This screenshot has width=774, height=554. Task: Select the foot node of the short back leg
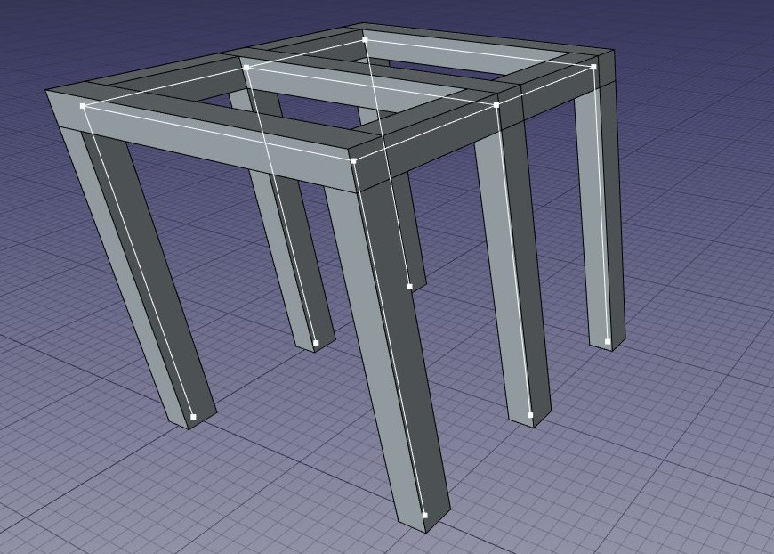click(409, 287)
